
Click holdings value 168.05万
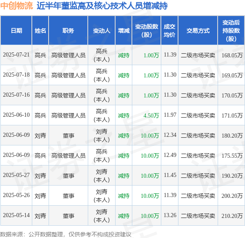pos(232,55)
